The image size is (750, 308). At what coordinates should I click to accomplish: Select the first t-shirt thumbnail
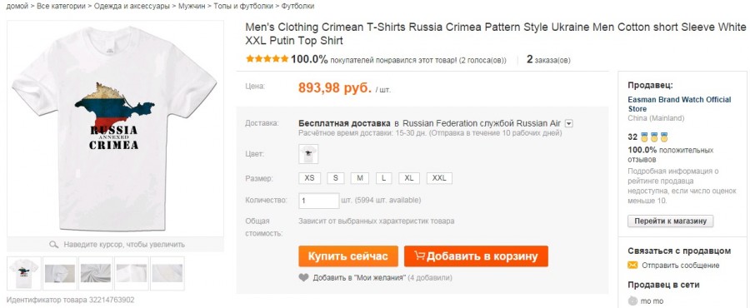(x=24, y=273)
